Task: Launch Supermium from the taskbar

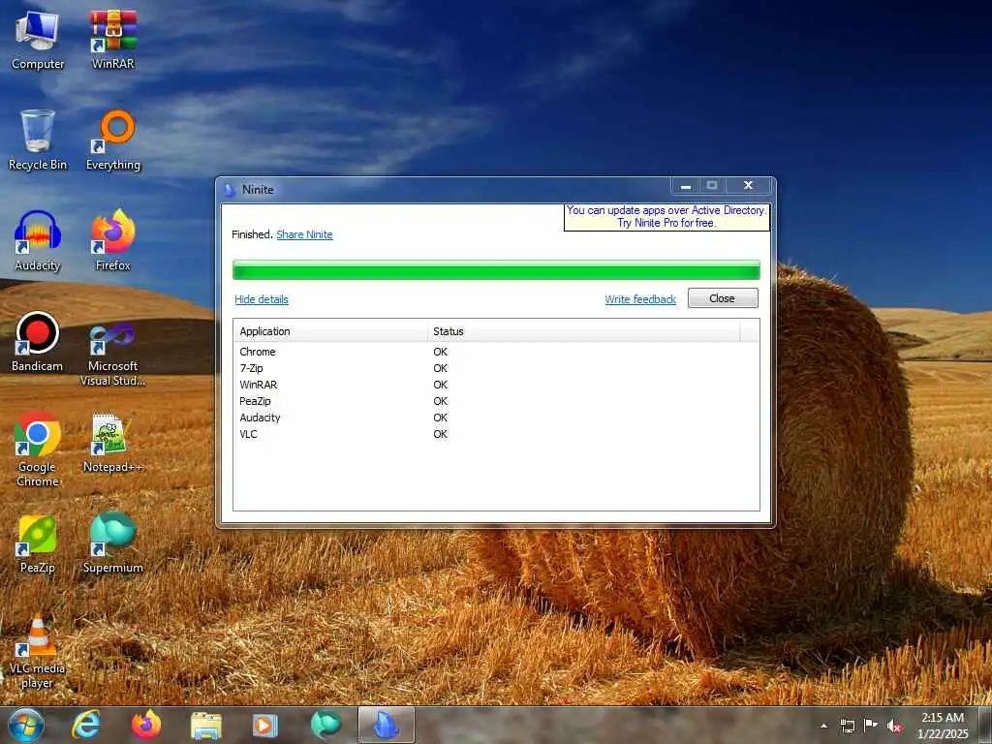Action: (325, 725)
